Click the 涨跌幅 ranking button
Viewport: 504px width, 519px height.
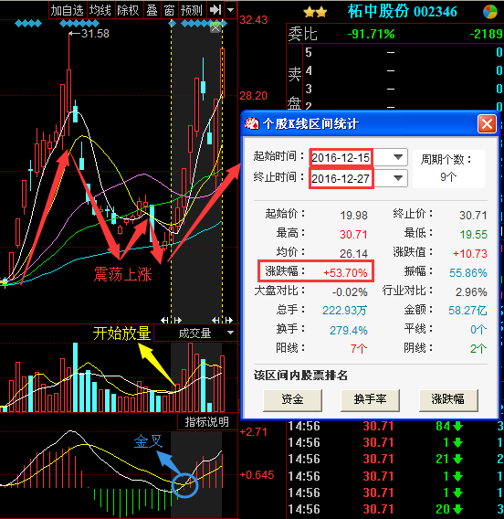[448, 400]
